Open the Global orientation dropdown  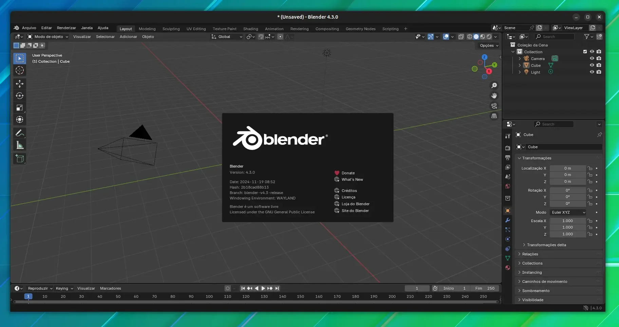[x=227, y=37]
